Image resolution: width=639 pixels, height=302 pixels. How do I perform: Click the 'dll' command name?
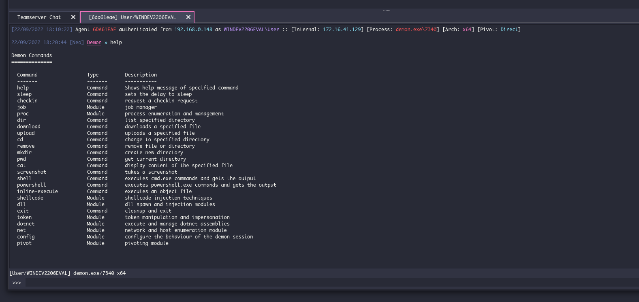[x=21, y=204]
